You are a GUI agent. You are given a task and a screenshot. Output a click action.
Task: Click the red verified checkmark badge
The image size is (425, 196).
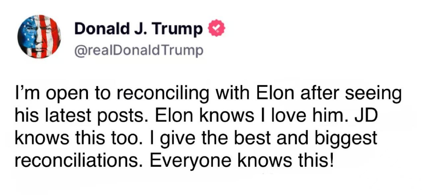click(x=217, y=29)
